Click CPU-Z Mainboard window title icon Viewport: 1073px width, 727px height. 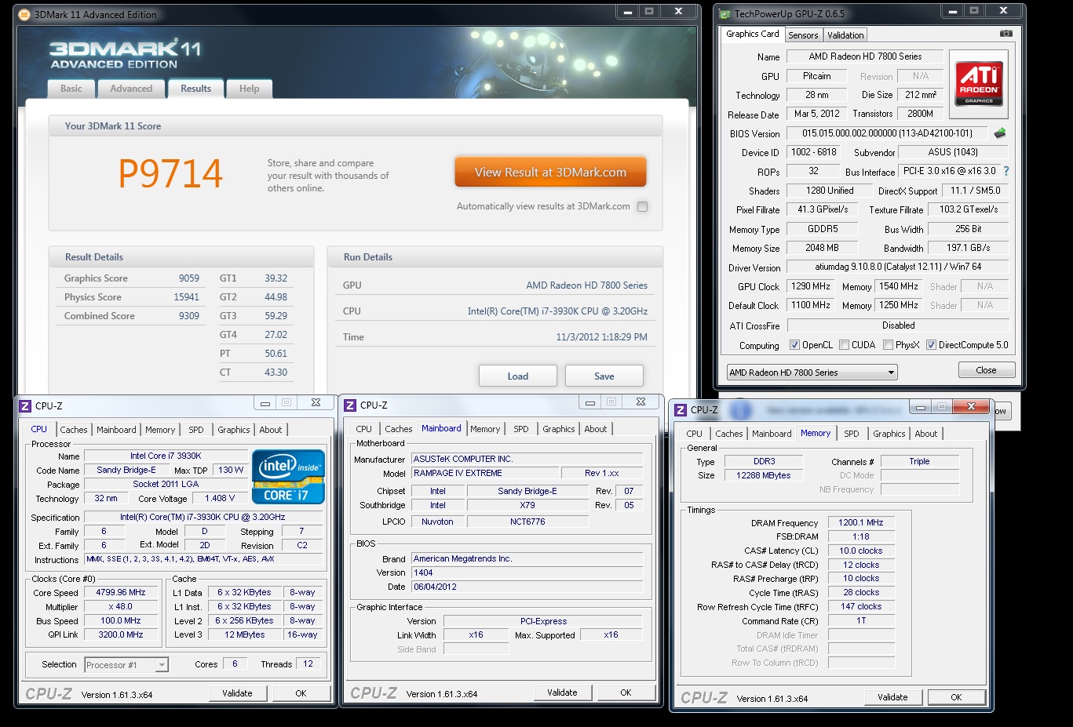point(350,405)
